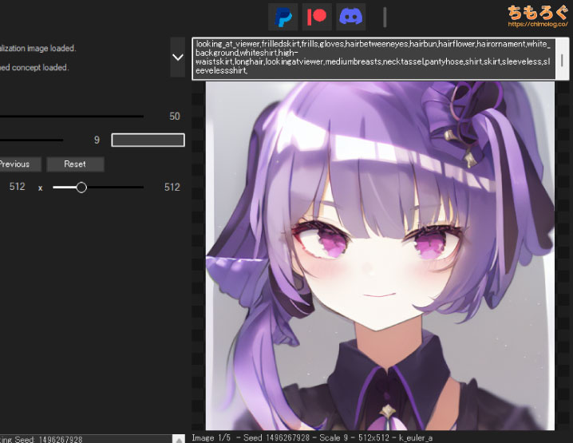The width and height of the screenshot is (573, 443).
Task: Click the height slider handle near 512
Action: click(x=81, y=188)
